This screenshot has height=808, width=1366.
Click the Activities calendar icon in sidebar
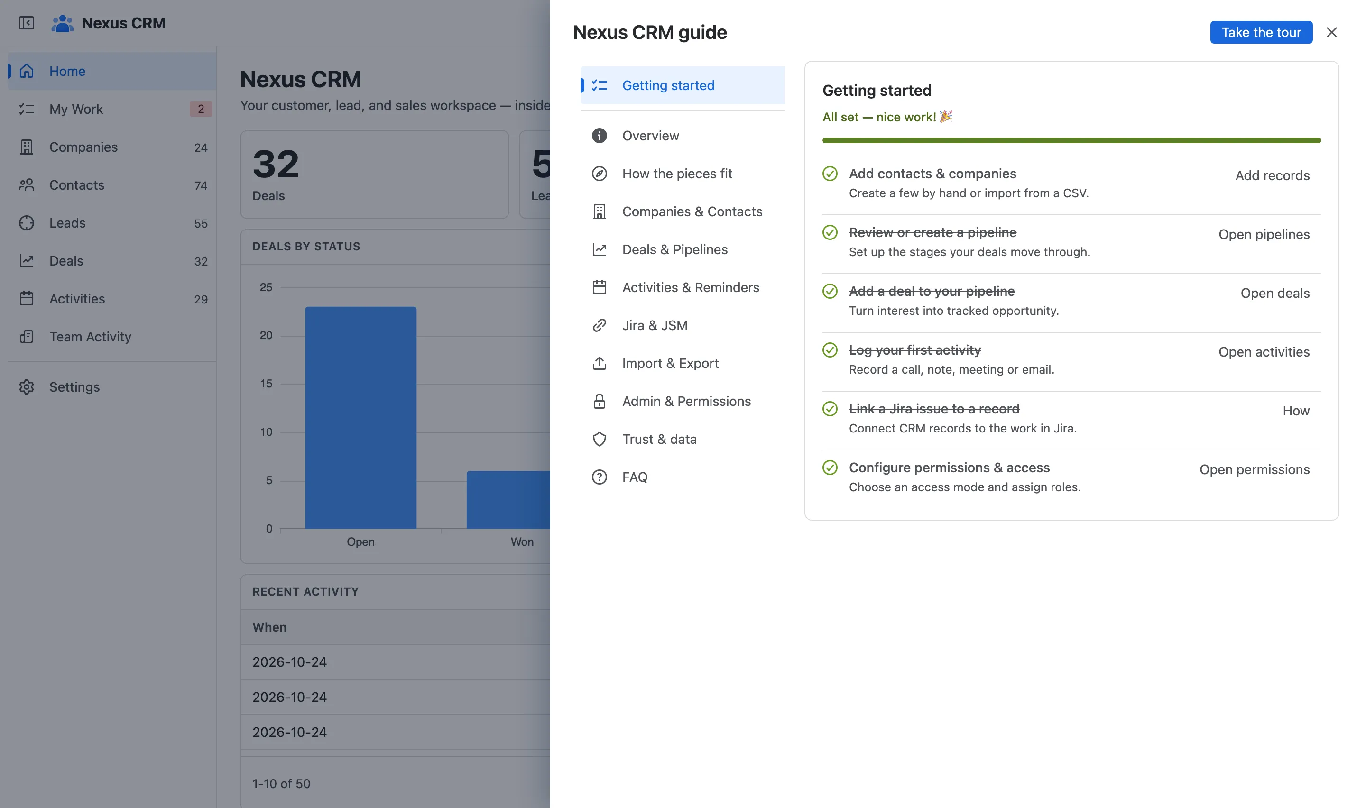(x=26, y=298)
